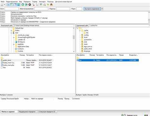Open the quick connect history dropdown arrow

pyautogui.click(x=102, y=9)
